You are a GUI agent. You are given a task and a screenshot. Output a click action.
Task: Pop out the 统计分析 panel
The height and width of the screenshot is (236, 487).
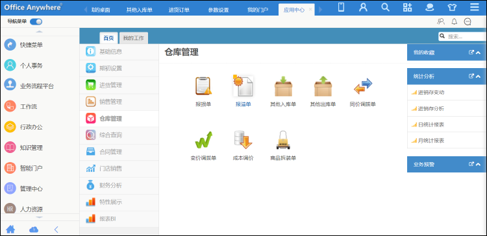[x=471, y=76]
